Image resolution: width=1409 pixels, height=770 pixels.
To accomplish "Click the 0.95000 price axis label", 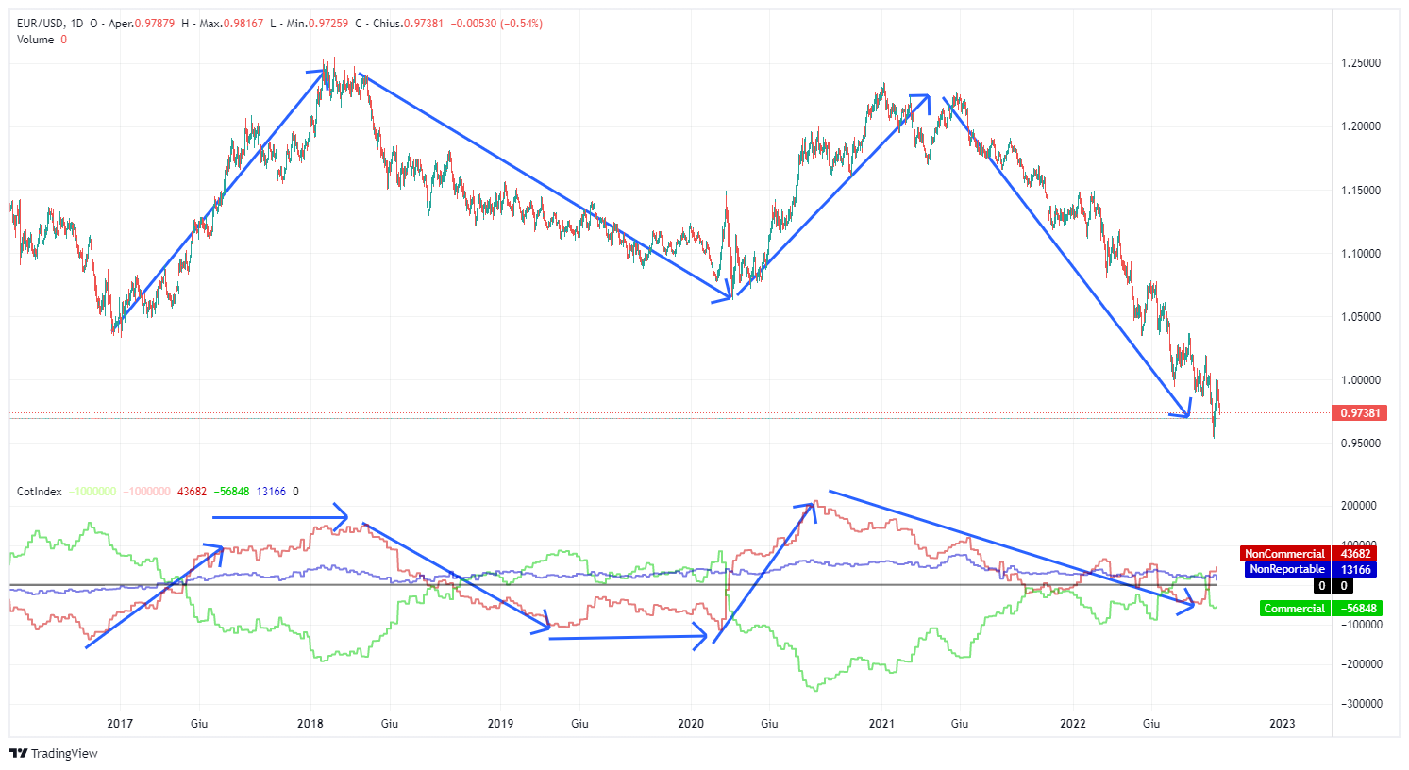I will (x=1361, y=444).
